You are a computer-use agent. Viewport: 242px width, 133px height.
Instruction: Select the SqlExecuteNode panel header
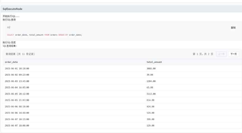coord(121,9)
